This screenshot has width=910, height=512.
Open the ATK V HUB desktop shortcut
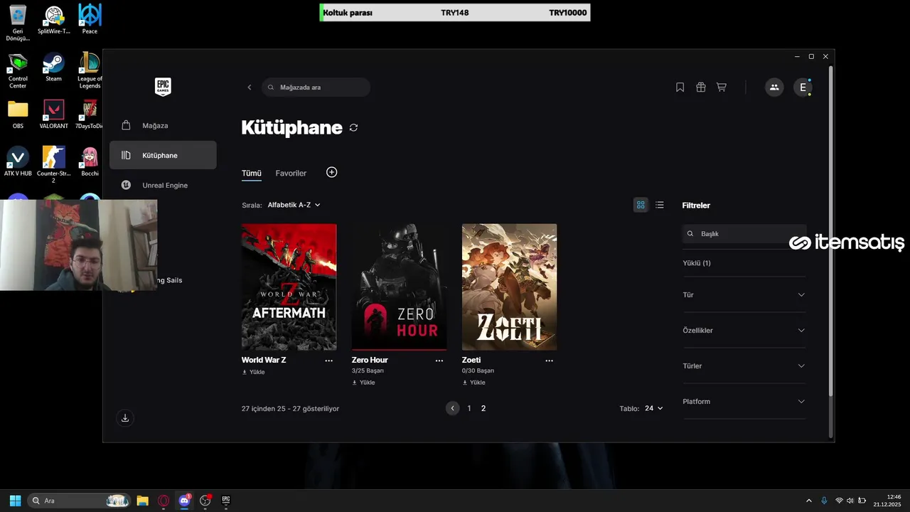(18, 161)
